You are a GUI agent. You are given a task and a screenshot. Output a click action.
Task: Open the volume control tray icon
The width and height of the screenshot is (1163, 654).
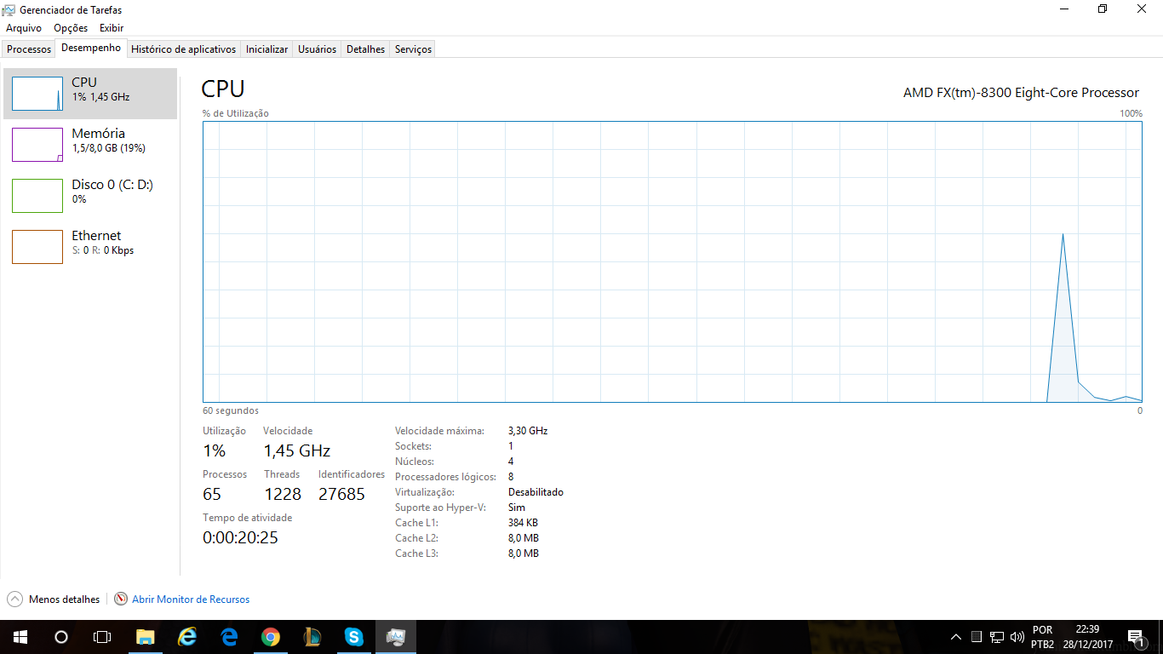[1017, 637]
